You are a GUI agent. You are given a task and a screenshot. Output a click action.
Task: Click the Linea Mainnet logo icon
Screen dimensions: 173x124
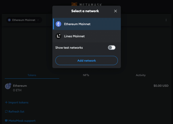[x=58, y=36]
